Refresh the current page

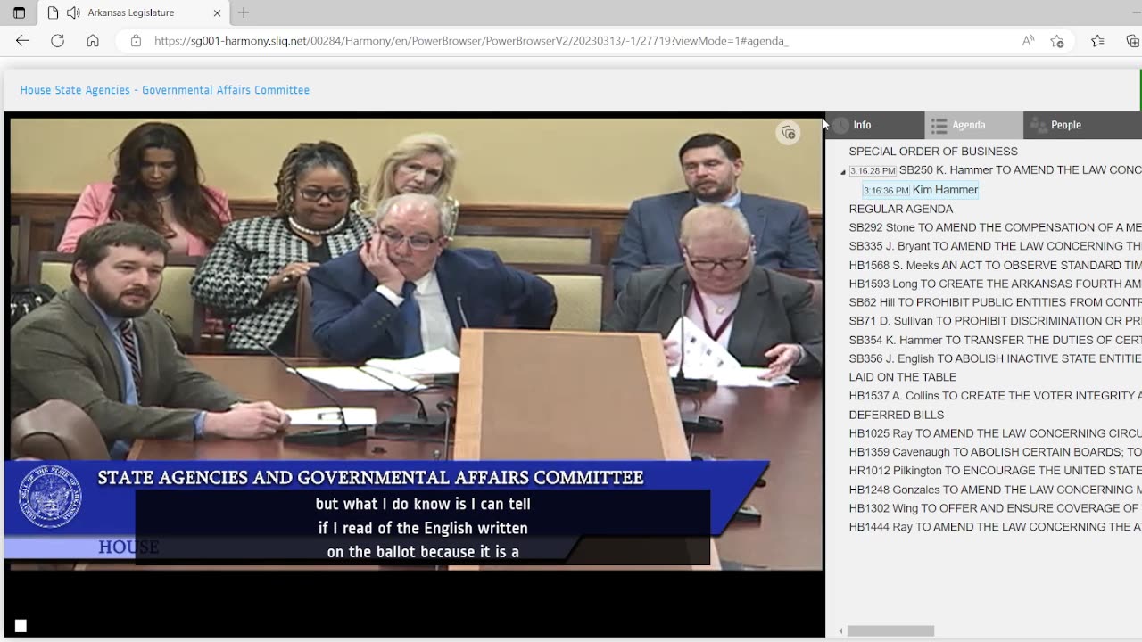57,41
